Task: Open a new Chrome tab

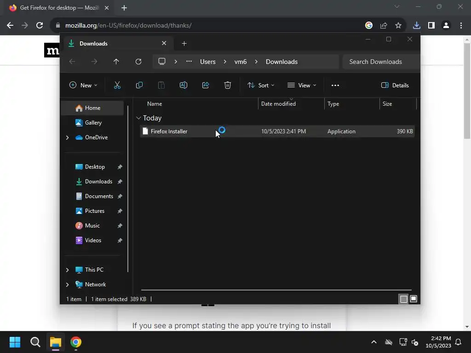Action: click(x=124, y=8)
